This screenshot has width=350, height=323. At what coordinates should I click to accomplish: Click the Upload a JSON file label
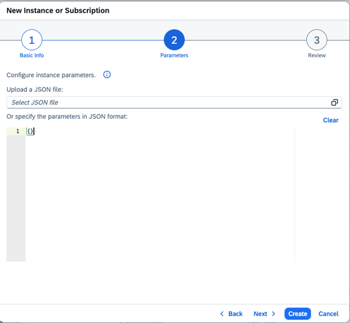[x=38, y=89]
